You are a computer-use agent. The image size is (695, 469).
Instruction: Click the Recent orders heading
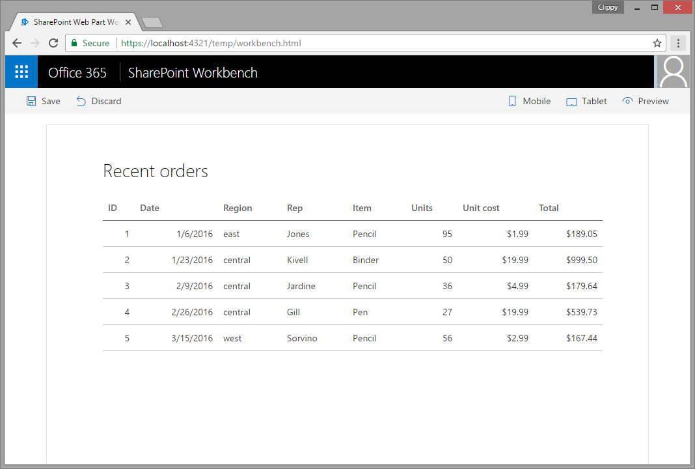click(156, 171)
